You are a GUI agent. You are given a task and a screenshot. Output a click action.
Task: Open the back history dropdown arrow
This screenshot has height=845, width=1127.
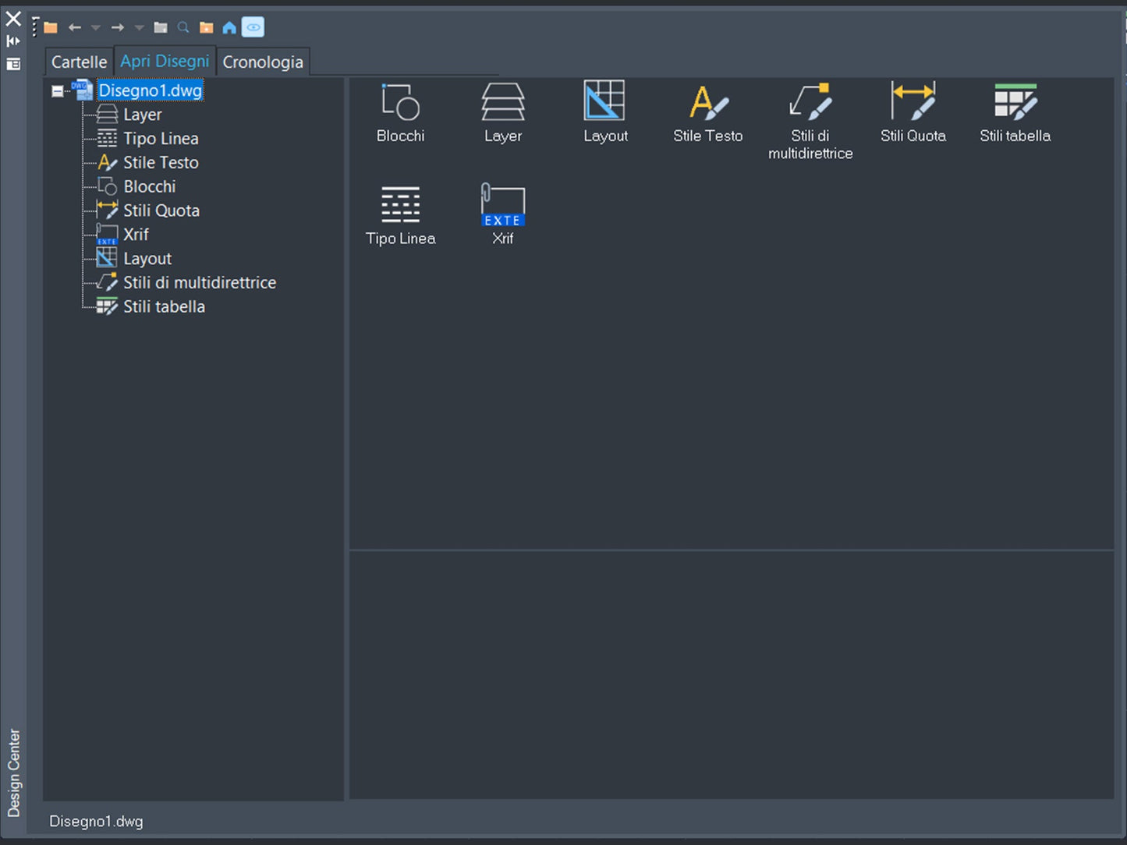point(96,28)
